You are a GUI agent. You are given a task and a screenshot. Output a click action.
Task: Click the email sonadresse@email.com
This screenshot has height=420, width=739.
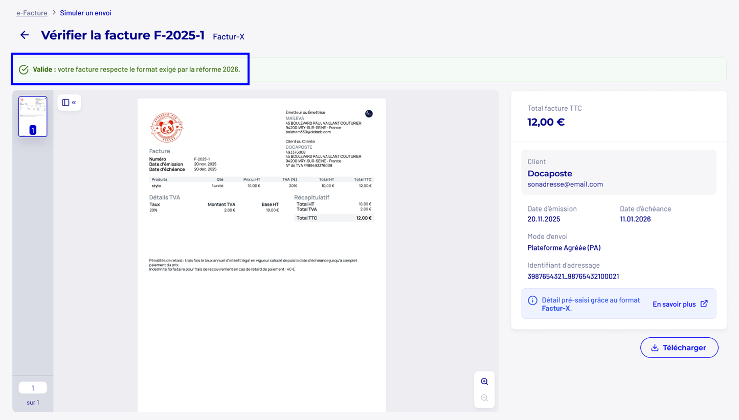[x=565, y=184]
